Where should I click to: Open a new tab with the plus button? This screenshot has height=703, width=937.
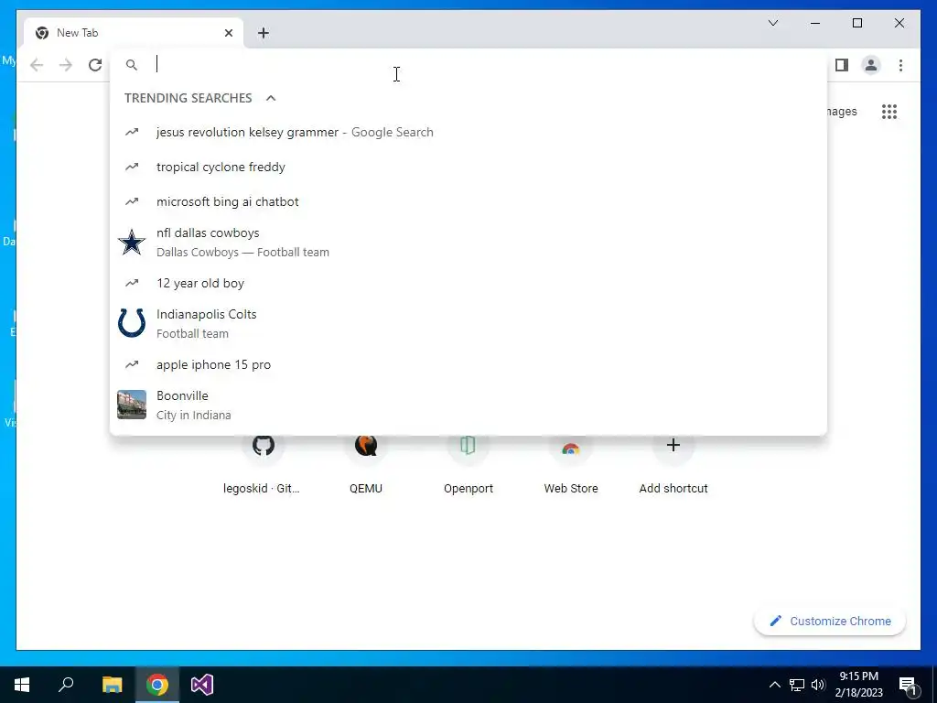(263, 33)
